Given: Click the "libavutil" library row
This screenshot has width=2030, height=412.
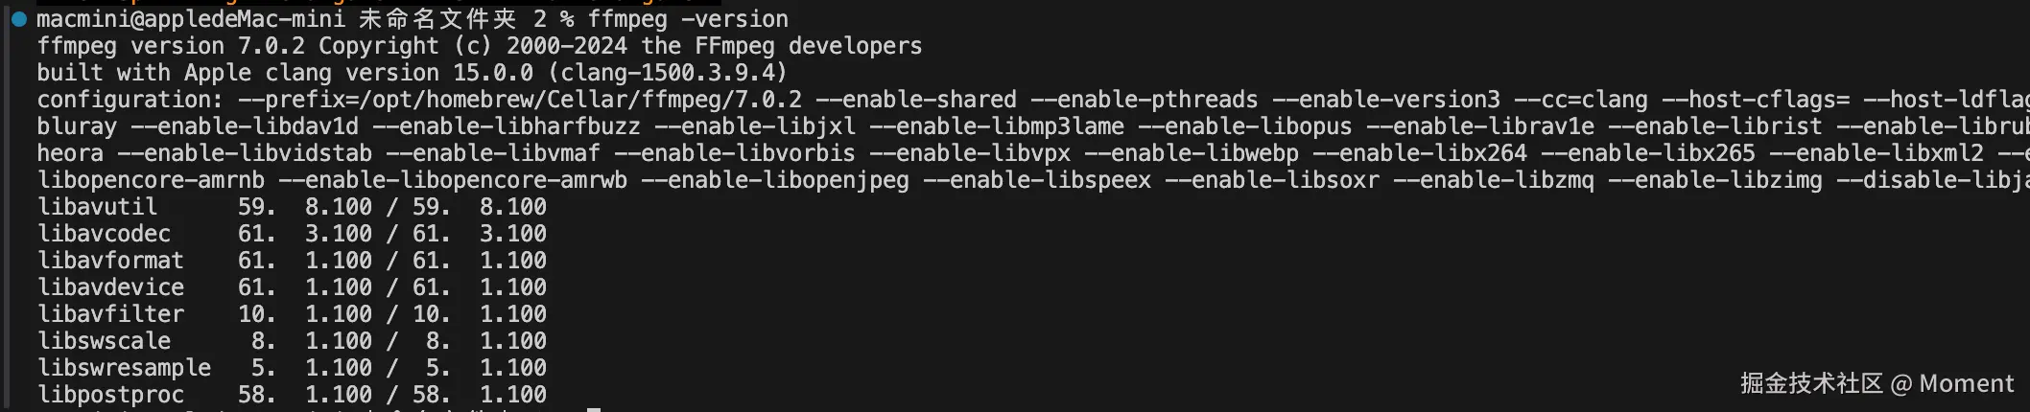Looking at the screenshot, I should click(97, 207).
